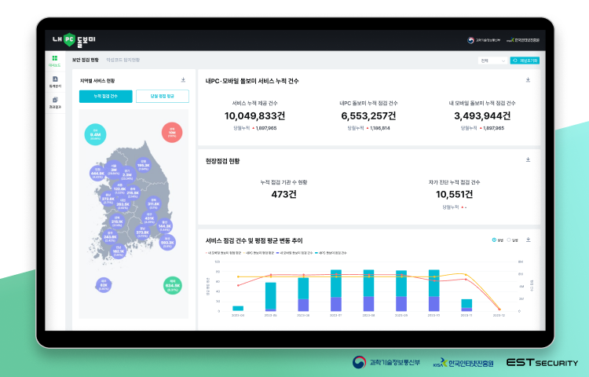Click the 3,493,944건 mobile inspection value
Screen dimensions: 589x377
point(482,115)
